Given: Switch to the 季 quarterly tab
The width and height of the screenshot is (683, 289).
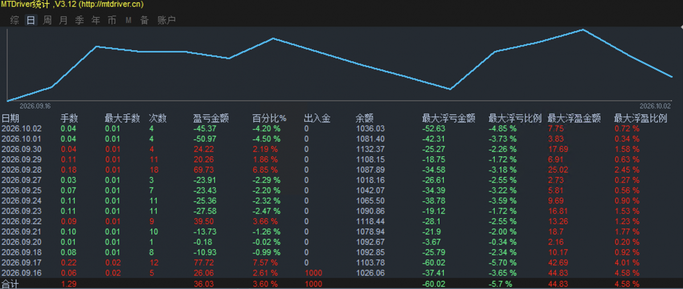Looking at the screenshot, I should point(80,20).
